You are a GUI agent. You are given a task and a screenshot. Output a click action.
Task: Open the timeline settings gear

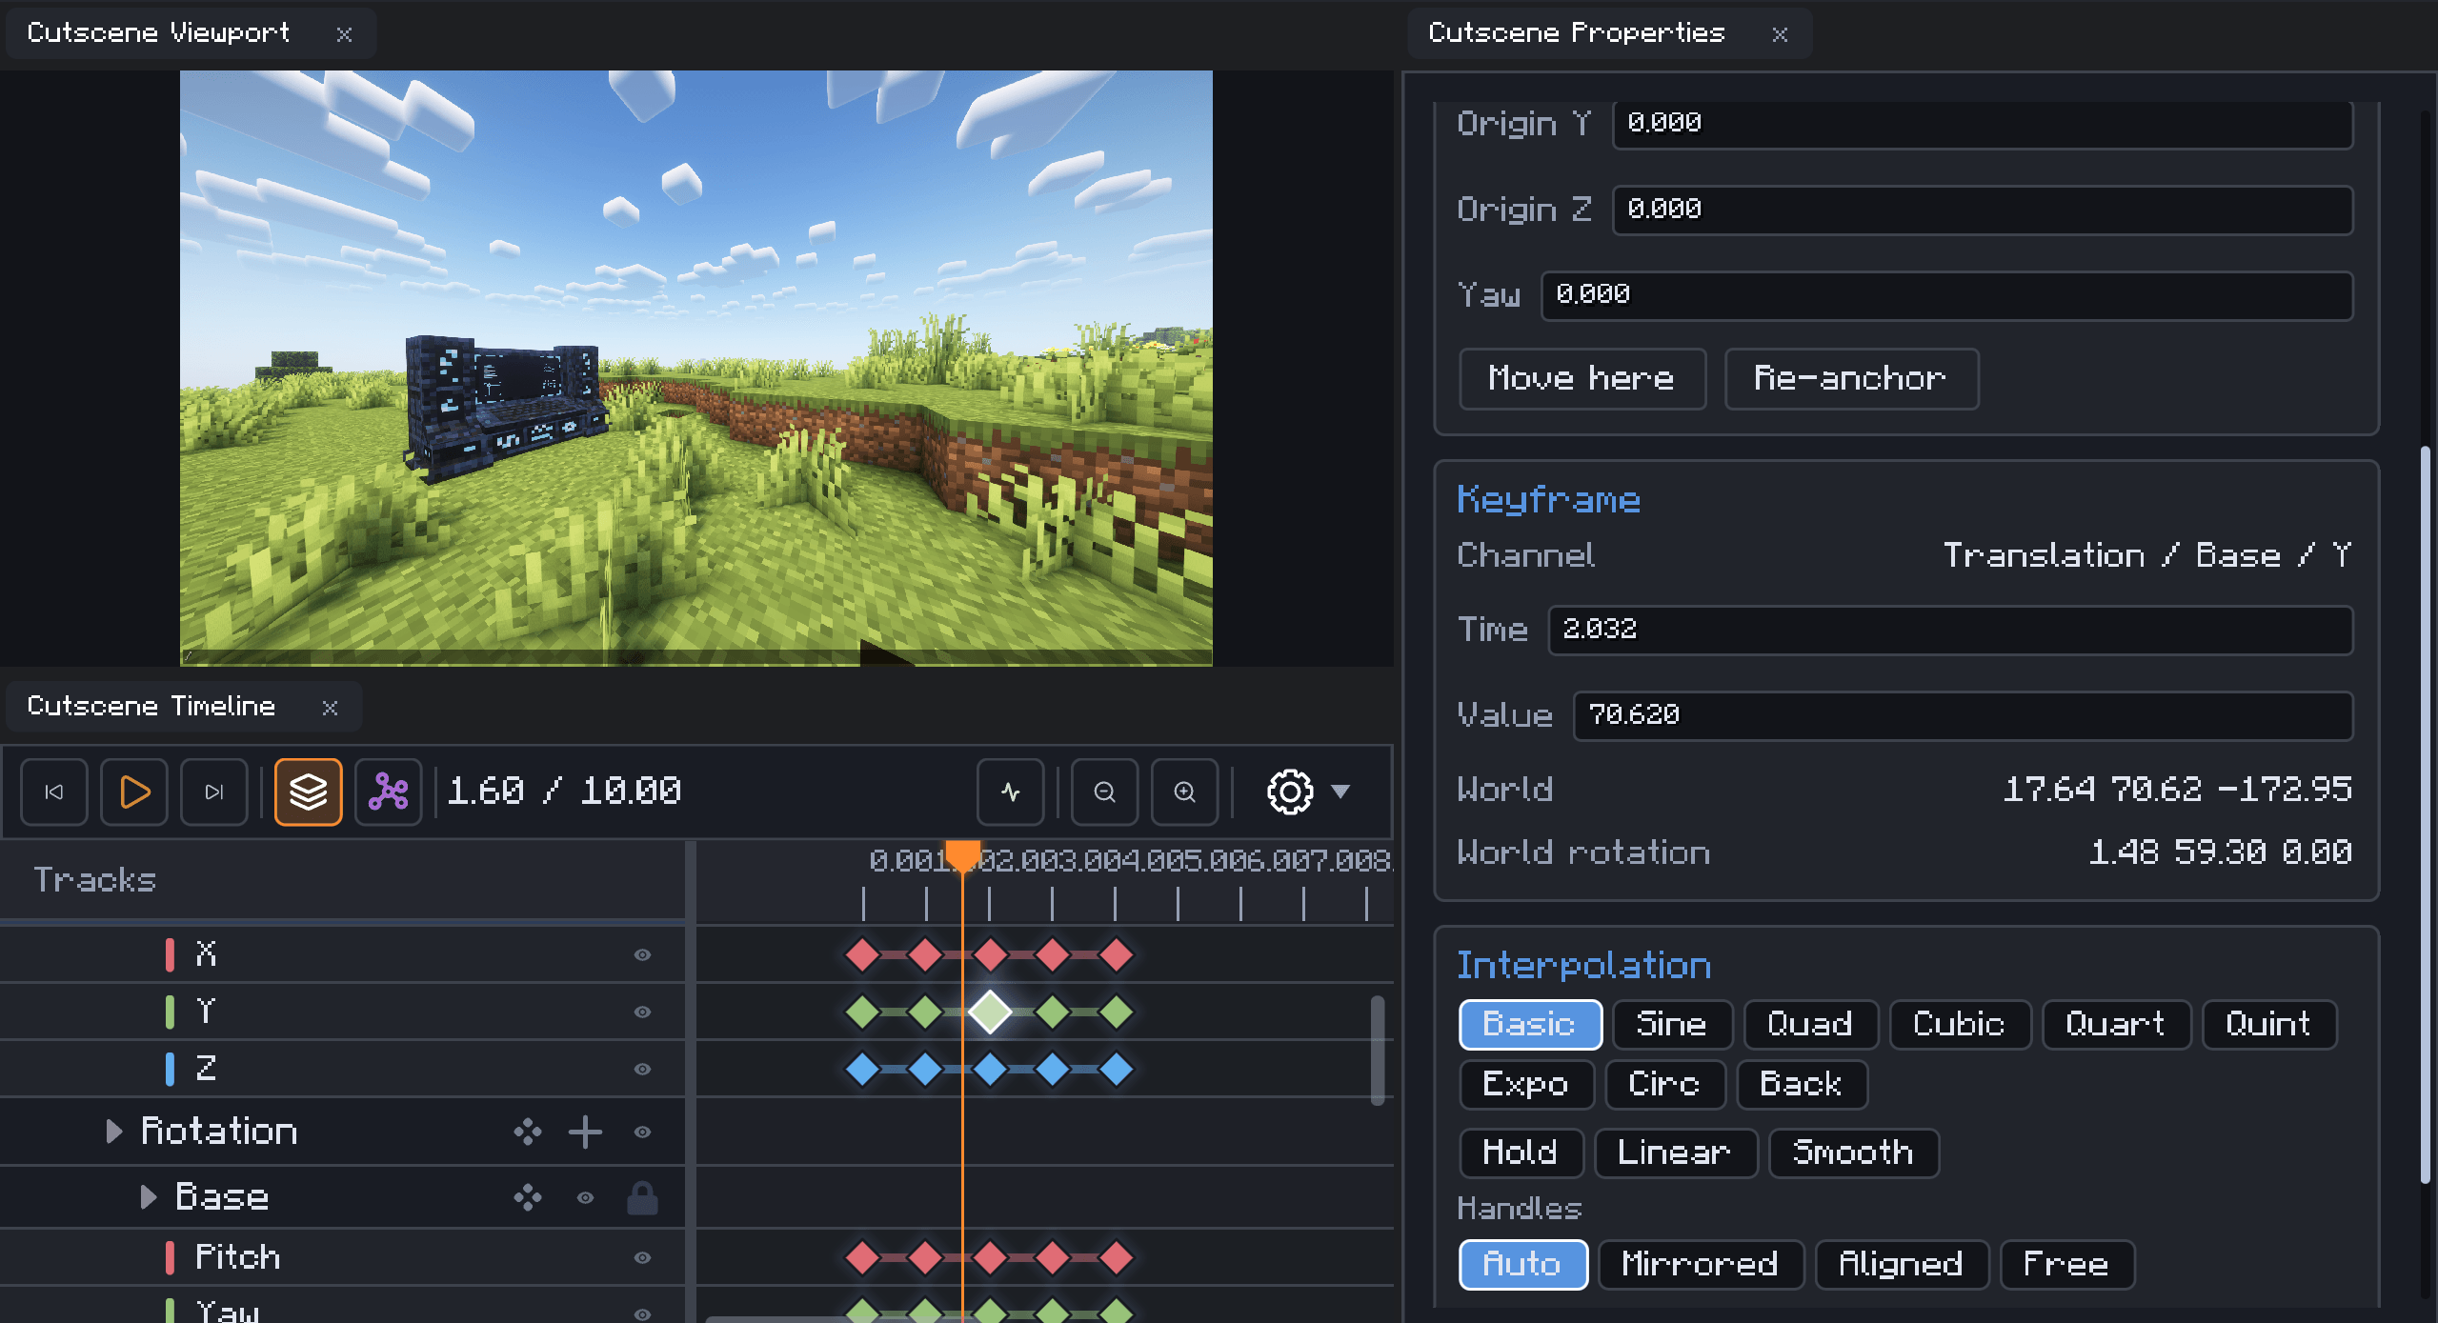pos(1290,792)
